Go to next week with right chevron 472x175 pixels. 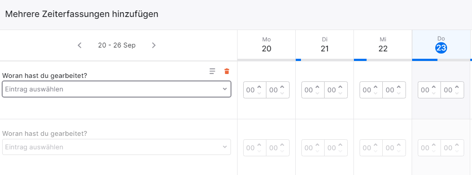coord(154,45)
